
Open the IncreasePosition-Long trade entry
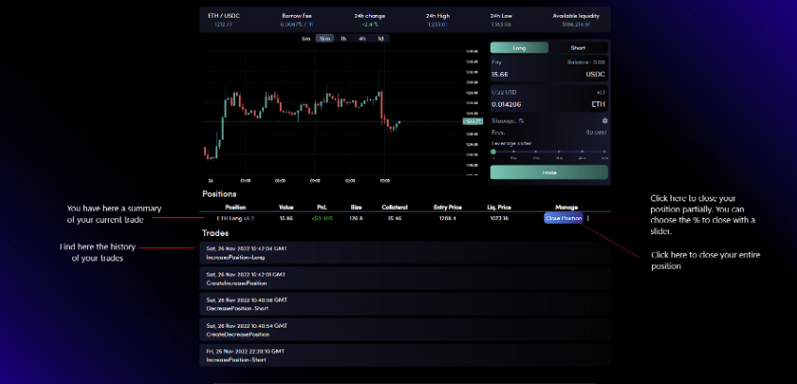(405, 253)
